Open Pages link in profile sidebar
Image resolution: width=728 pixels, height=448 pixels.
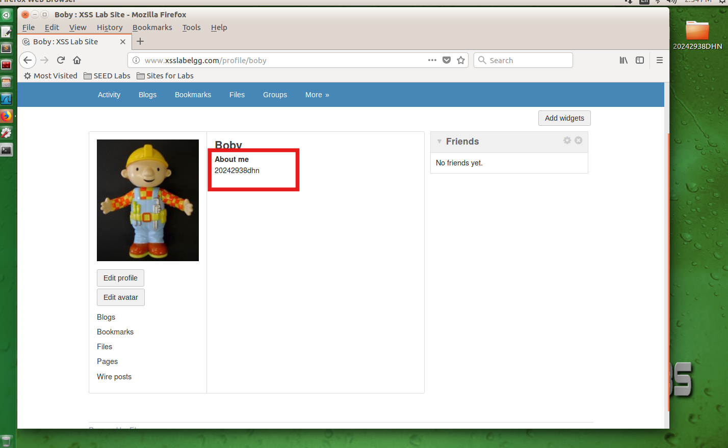click(107, 361)
